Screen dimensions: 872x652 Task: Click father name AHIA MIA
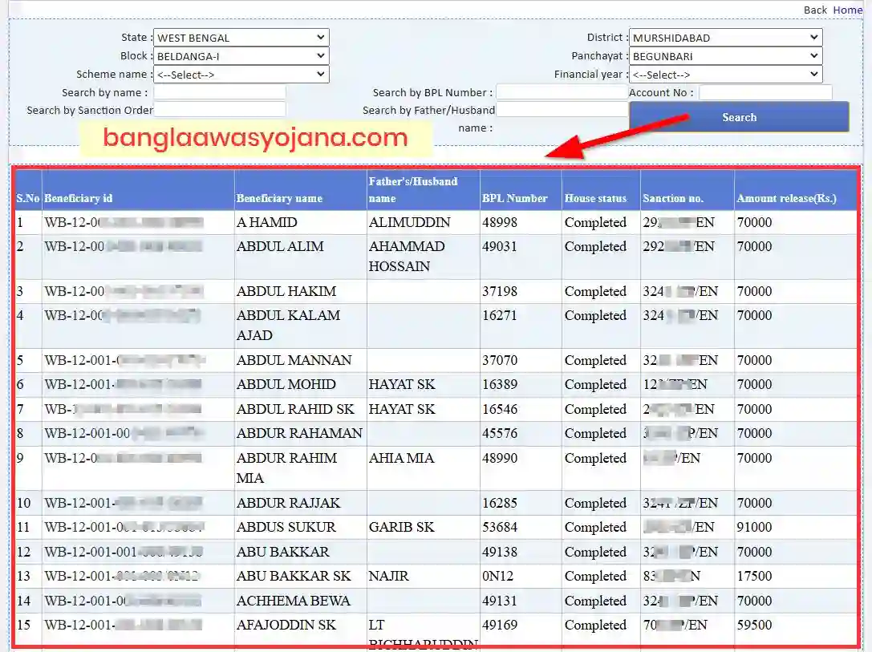(x=402, y=458)
